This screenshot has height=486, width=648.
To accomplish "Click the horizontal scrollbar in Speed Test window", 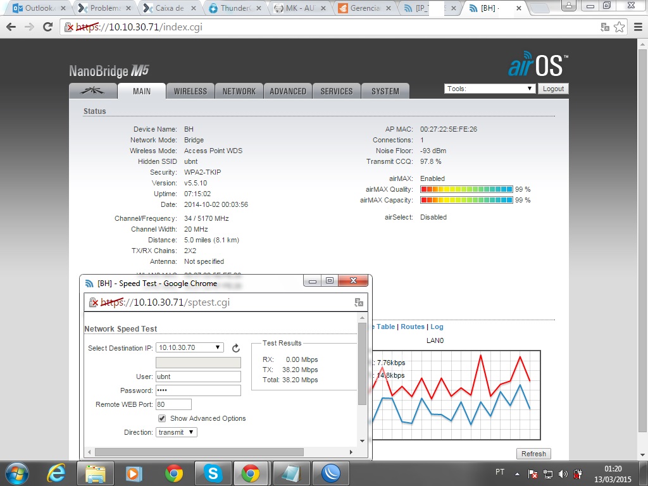I will [x=199, y=452].
